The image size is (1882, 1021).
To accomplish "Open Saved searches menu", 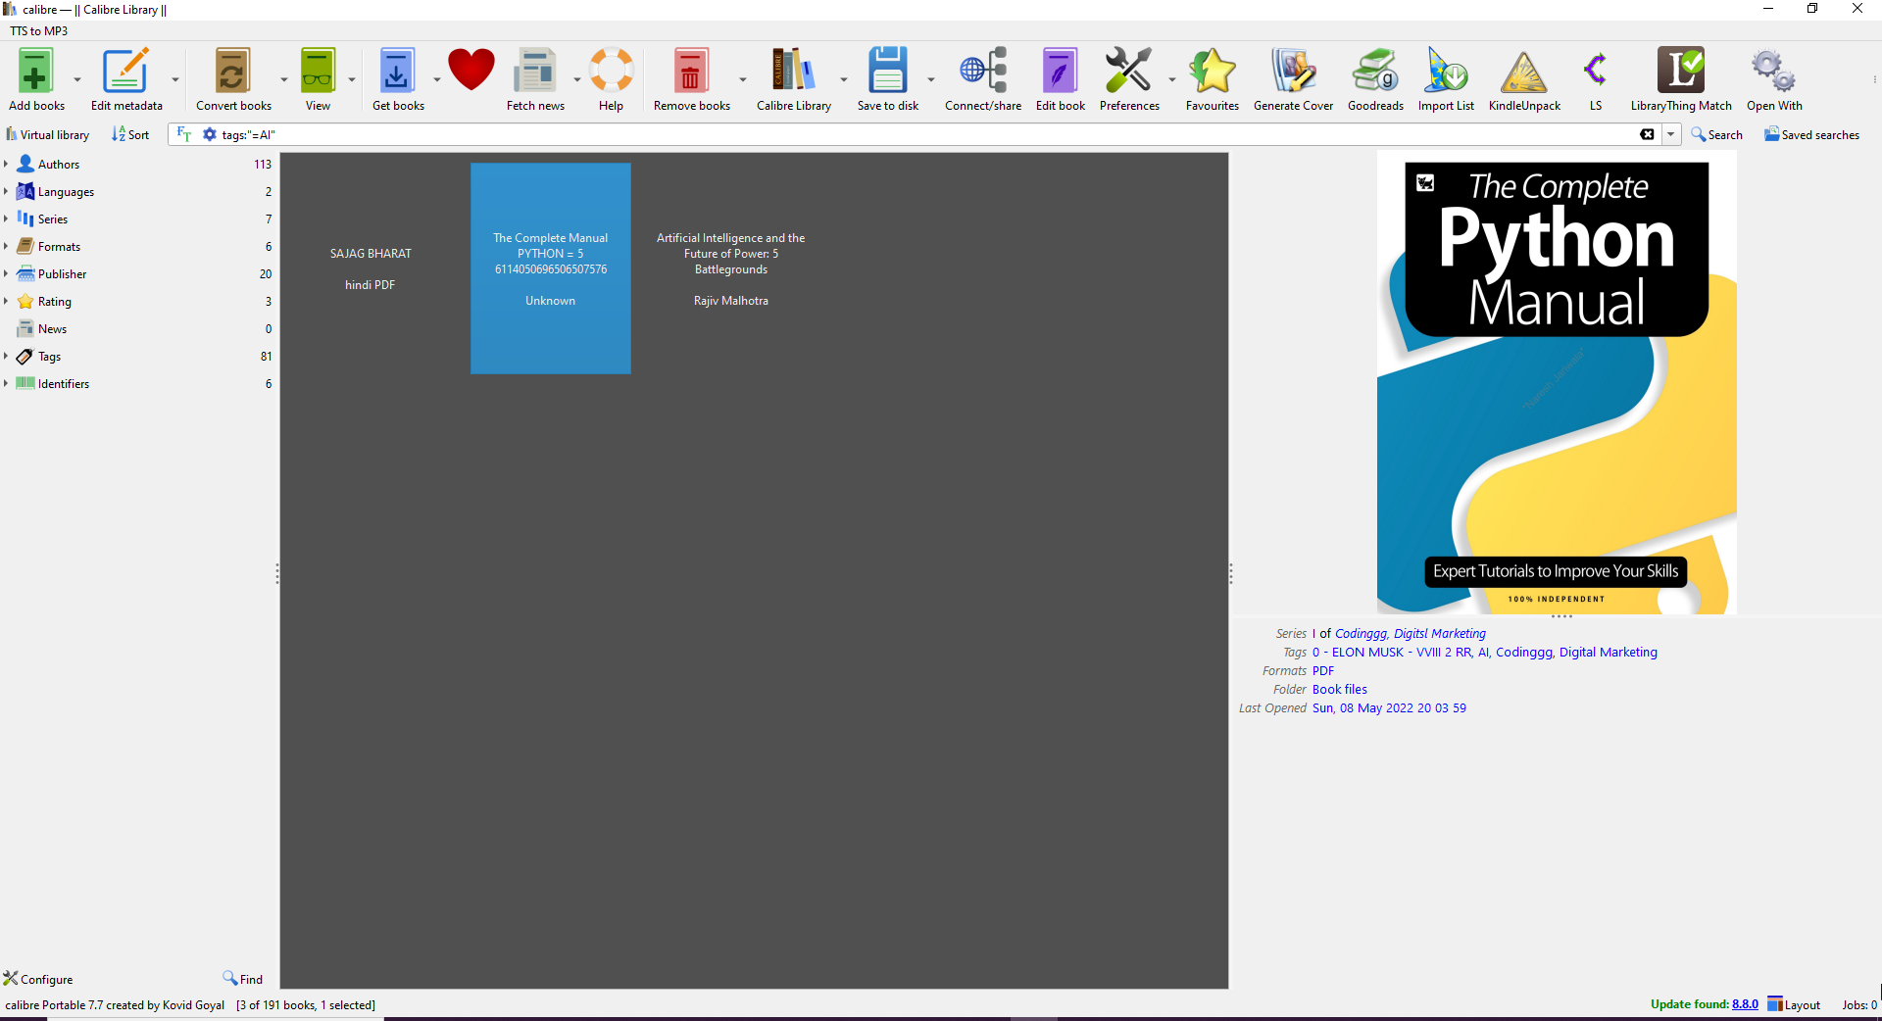I will click(x=1811, y=134).
